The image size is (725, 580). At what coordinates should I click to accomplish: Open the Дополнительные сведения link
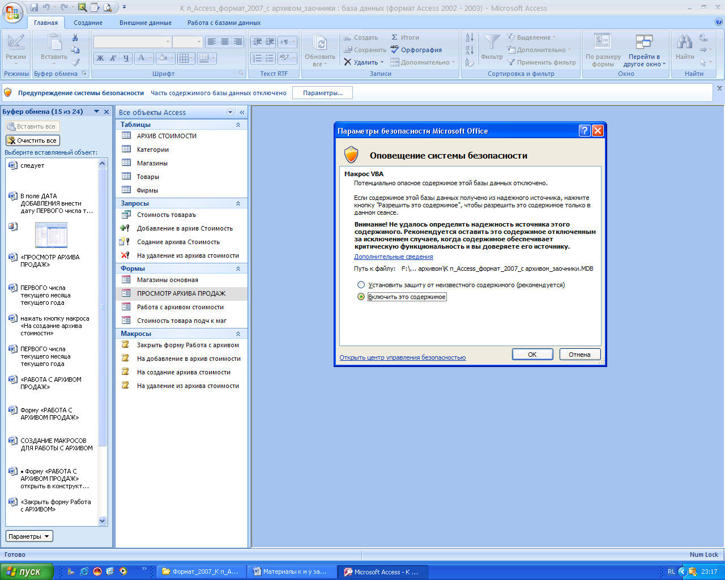(x=394, y=257)
